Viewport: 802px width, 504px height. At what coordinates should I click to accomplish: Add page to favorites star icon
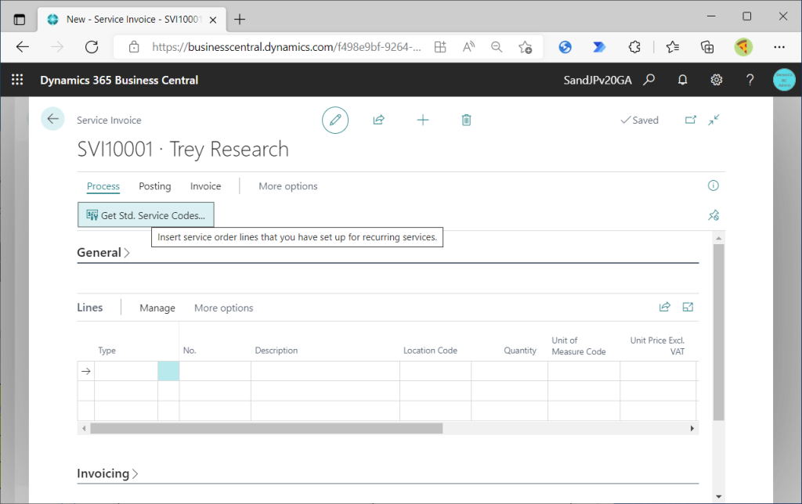point(525,47)
